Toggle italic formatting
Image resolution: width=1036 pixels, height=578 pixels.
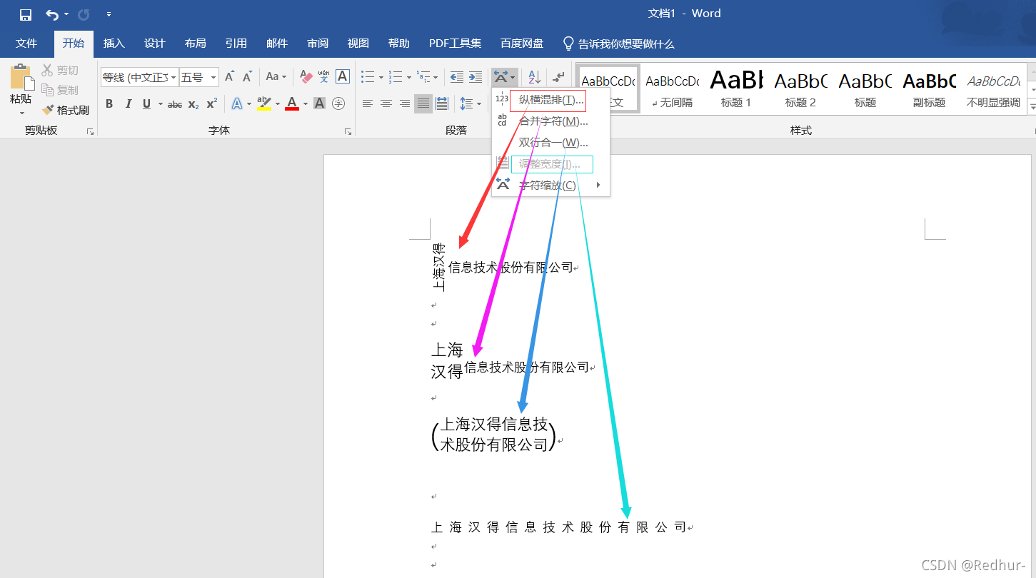128,104
